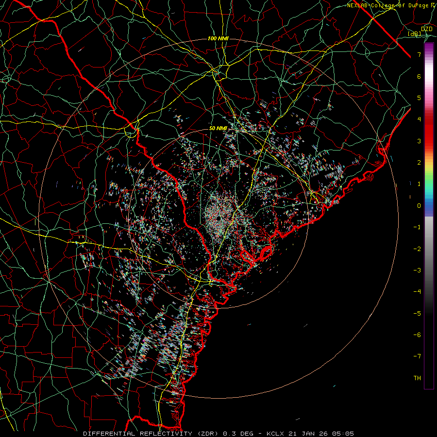Viewport: 437px width, 437px height.
Task: Click the [dB] units label
Action: coord(415,34)
